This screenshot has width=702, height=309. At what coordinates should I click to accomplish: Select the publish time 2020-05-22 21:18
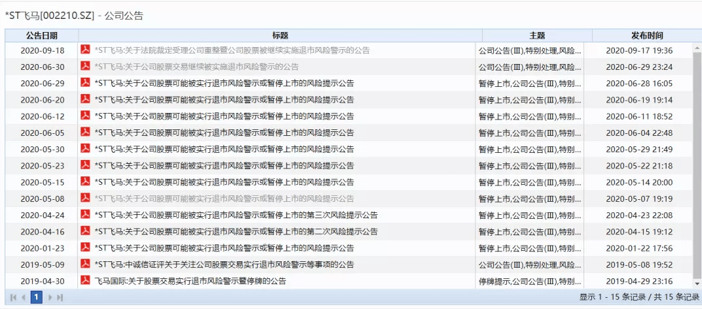point(639,166)
